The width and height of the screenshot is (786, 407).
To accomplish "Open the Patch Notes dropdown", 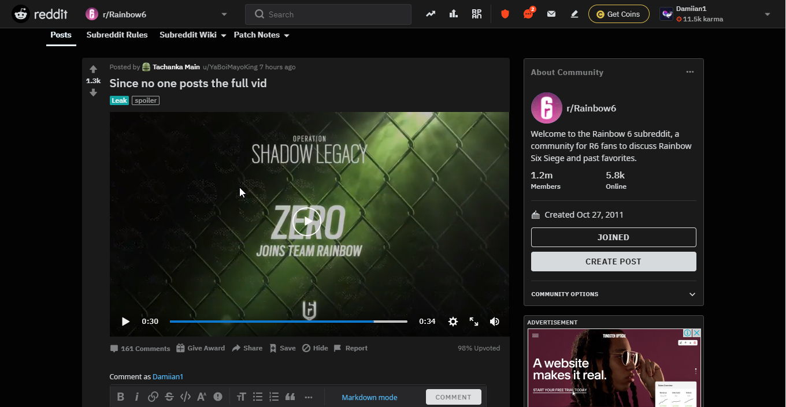I will [261, 35].
